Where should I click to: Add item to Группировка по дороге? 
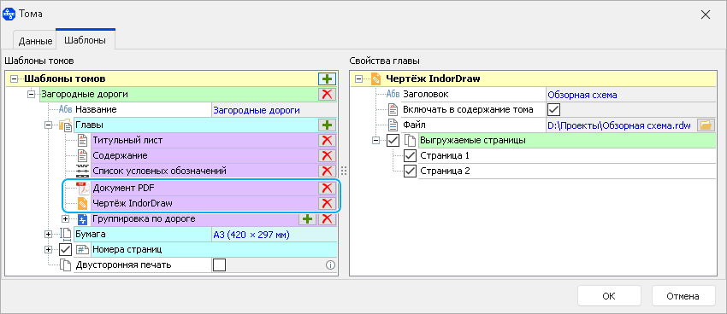click(x=307, y=218)
